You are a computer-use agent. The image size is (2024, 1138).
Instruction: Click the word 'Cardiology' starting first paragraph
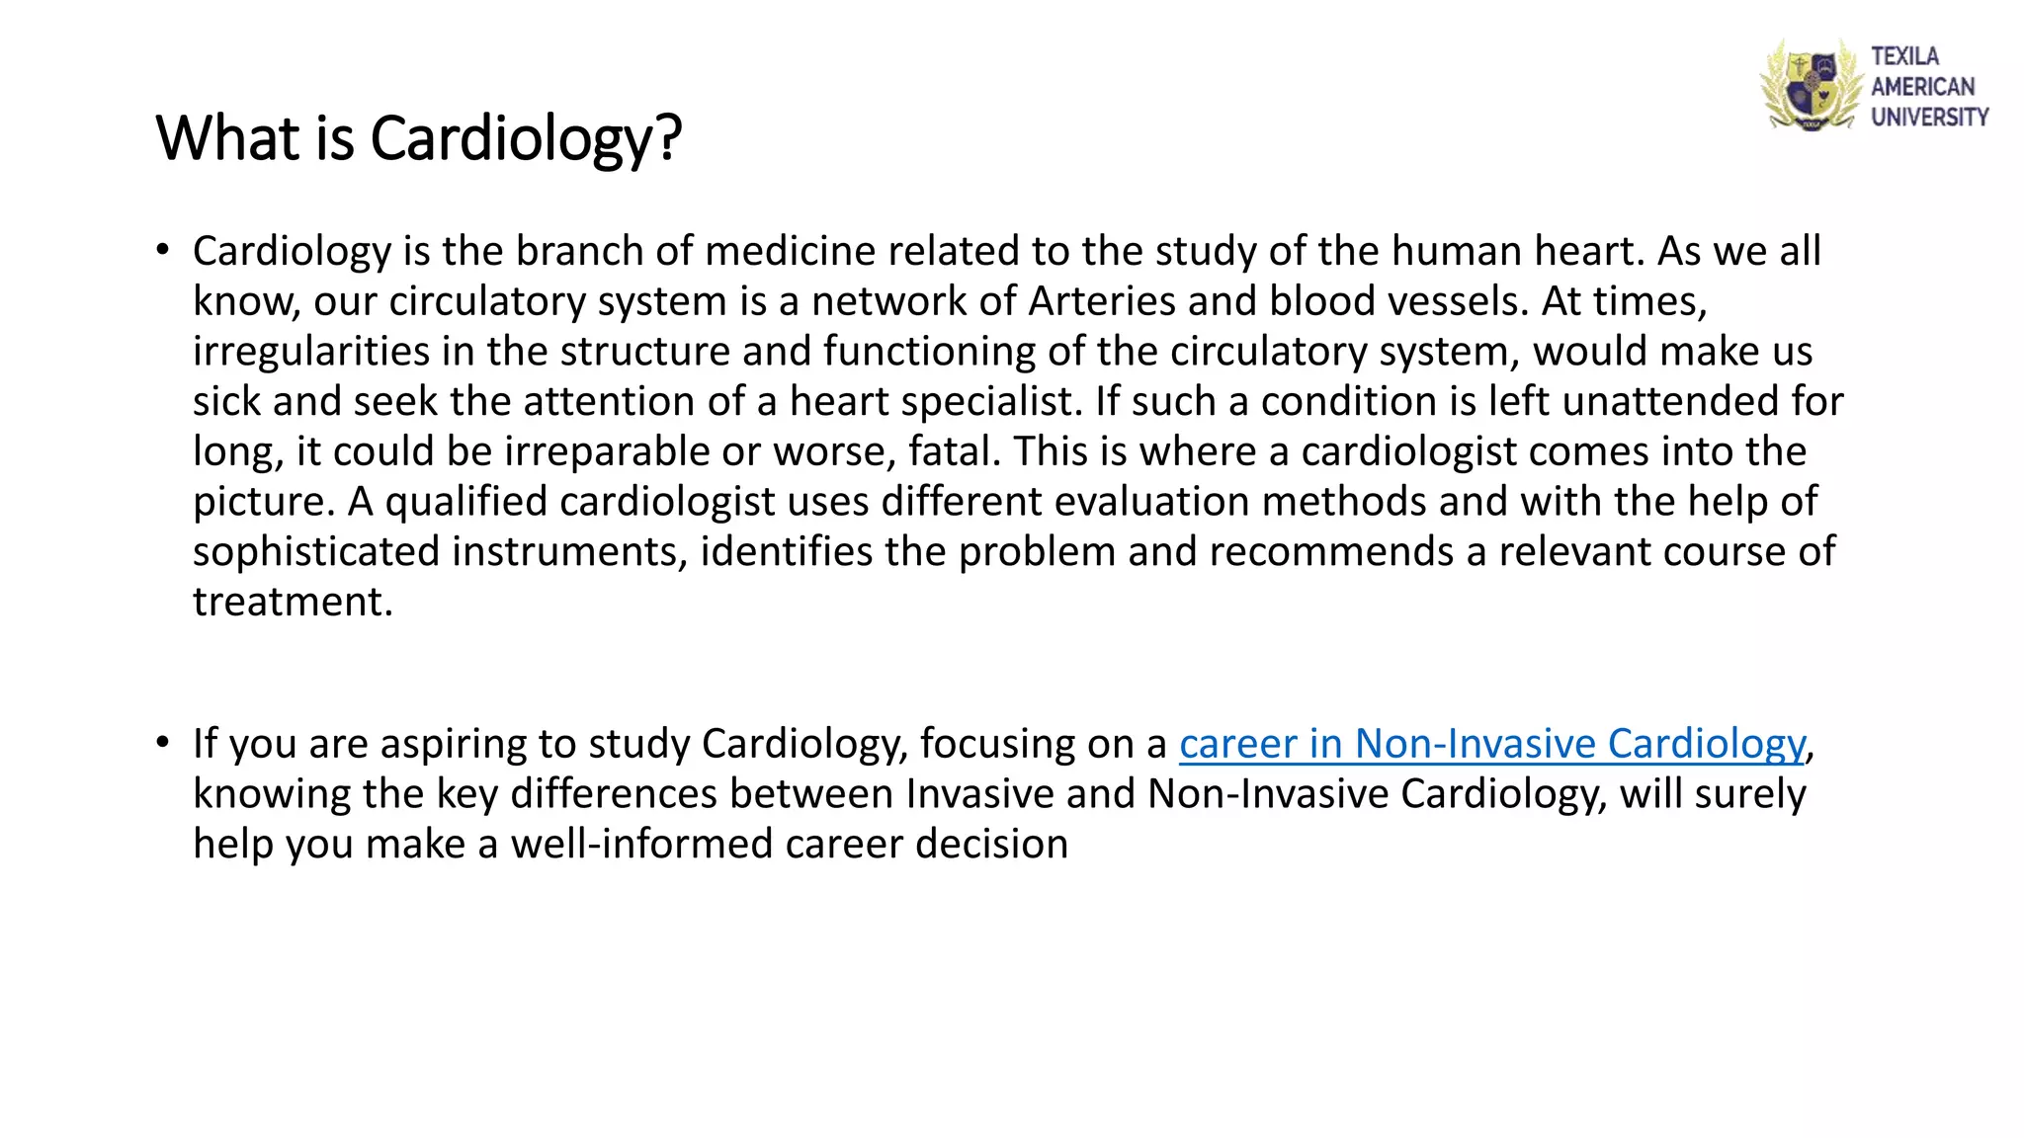point(292,252)
